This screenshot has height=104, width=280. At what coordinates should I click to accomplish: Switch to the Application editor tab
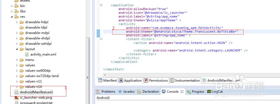[130, 80]
